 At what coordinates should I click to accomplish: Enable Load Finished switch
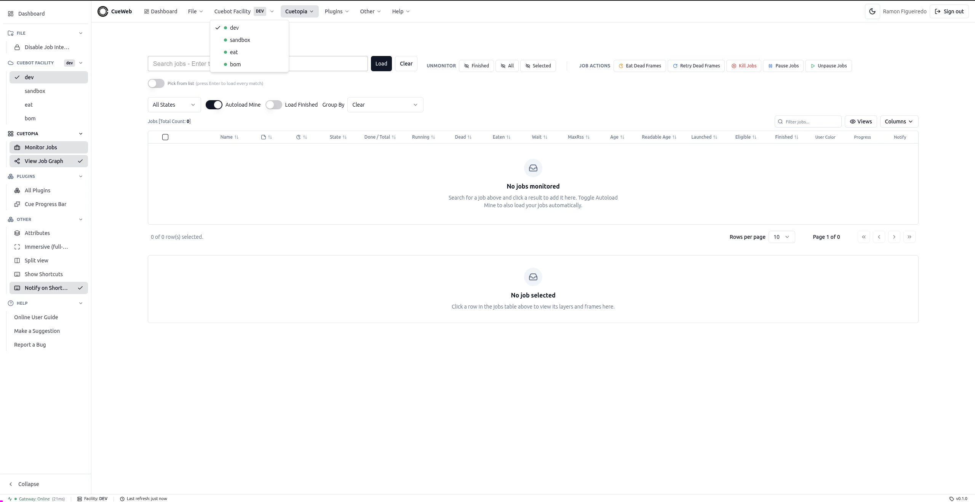tap(274, 105)
